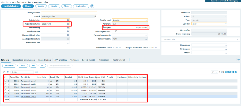This screenshot has height=106, width=241.
Task: Click the Fel button
Action: pyautogui.click(x=33, y=66)
